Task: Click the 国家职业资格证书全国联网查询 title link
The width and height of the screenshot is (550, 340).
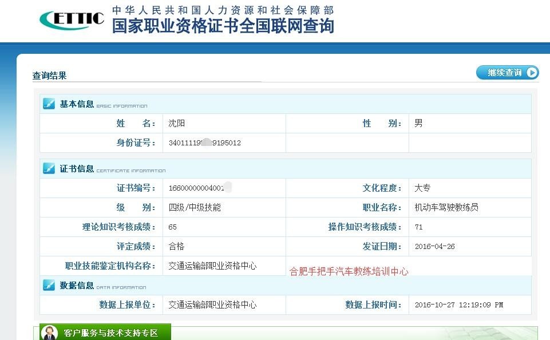Action: (223, 26)
